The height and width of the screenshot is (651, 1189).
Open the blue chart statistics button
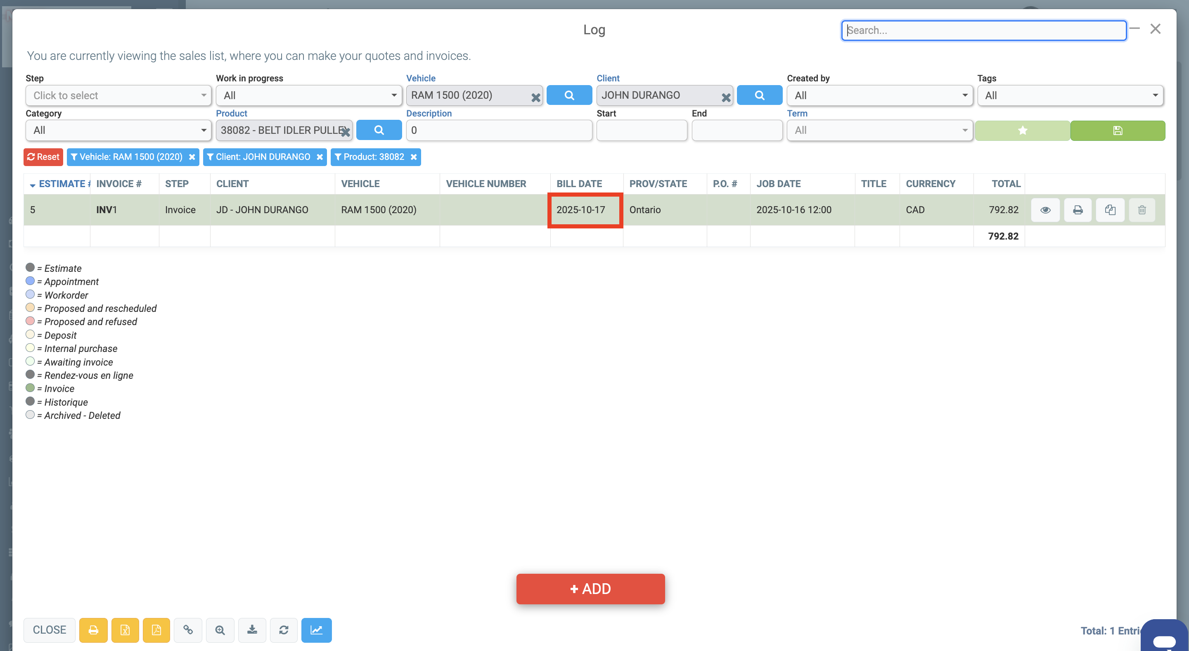[x=316, y=630]
